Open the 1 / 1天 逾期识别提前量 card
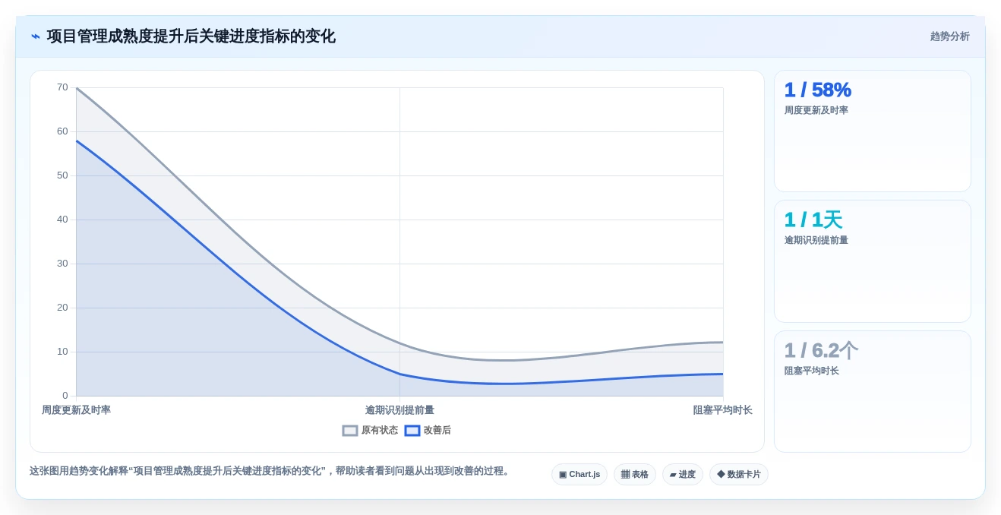Screen dimensions: 1001x515 pos(872,261)
